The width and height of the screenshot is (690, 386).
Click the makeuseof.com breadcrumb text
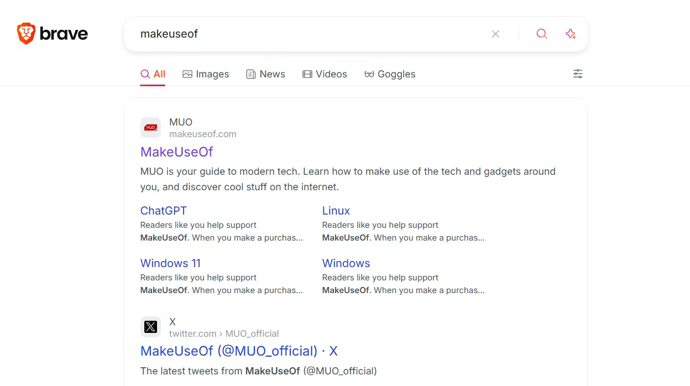coord(202,134)
